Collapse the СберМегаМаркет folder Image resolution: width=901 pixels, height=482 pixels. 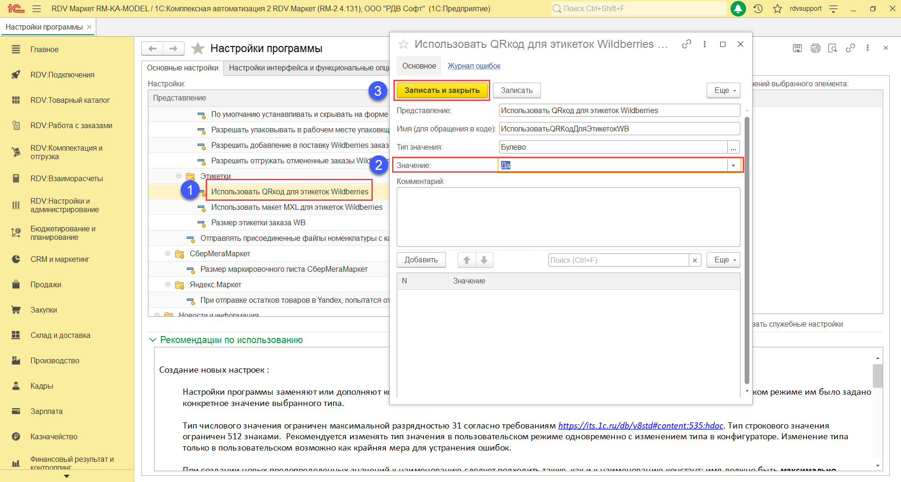click(168, 253)
